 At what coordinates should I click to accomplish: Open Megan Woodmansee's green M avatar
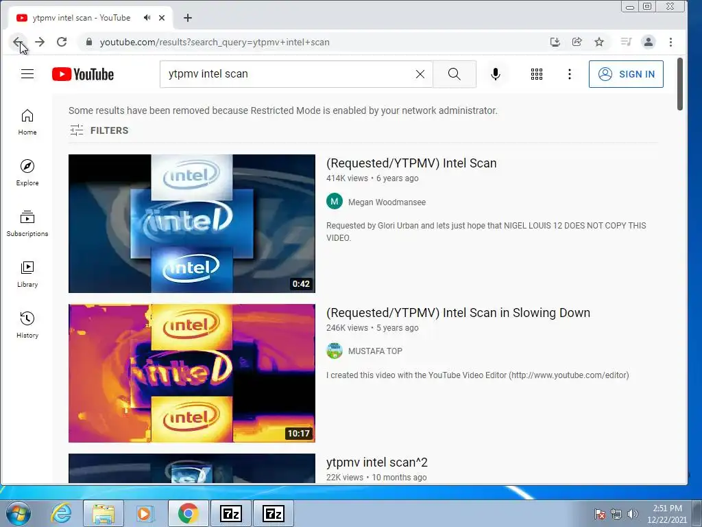click(x=335, y=202)
